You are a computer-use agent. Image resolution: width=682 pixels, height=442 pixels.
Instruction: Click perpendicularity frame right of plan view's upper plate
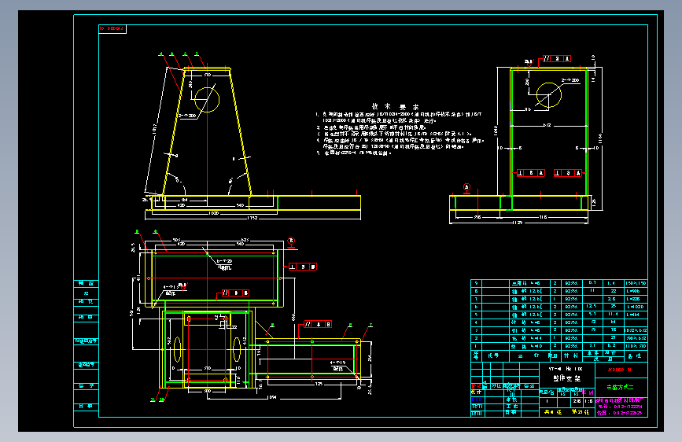click(303, 267)
